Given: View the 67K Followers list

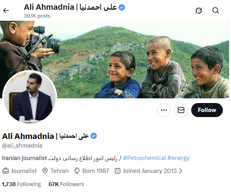Looking at the screenshot, I should click(x=66, y=184).
